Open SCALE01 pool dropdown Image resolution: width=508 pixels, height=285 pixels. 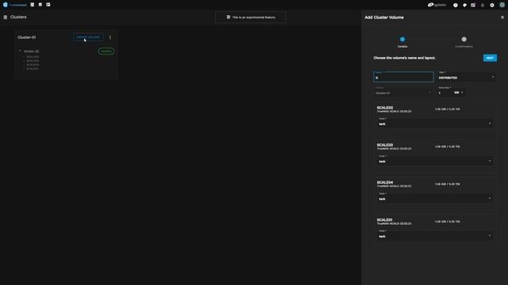(x=434, y=235)
